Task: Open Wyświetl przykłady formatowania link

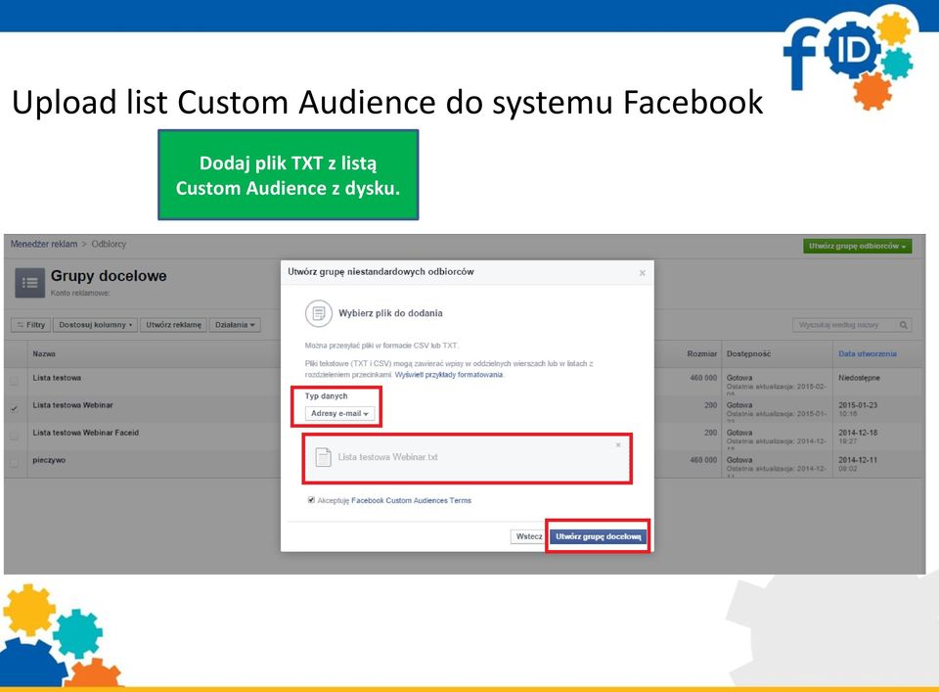Action: tap(449, 375)
